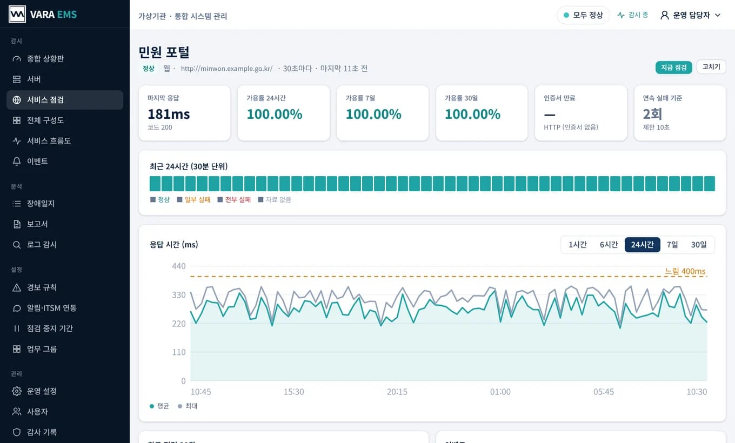Switch chart range to 1시간
The height and width of the screenshot is (443, 735).
(x=577, y=244)
